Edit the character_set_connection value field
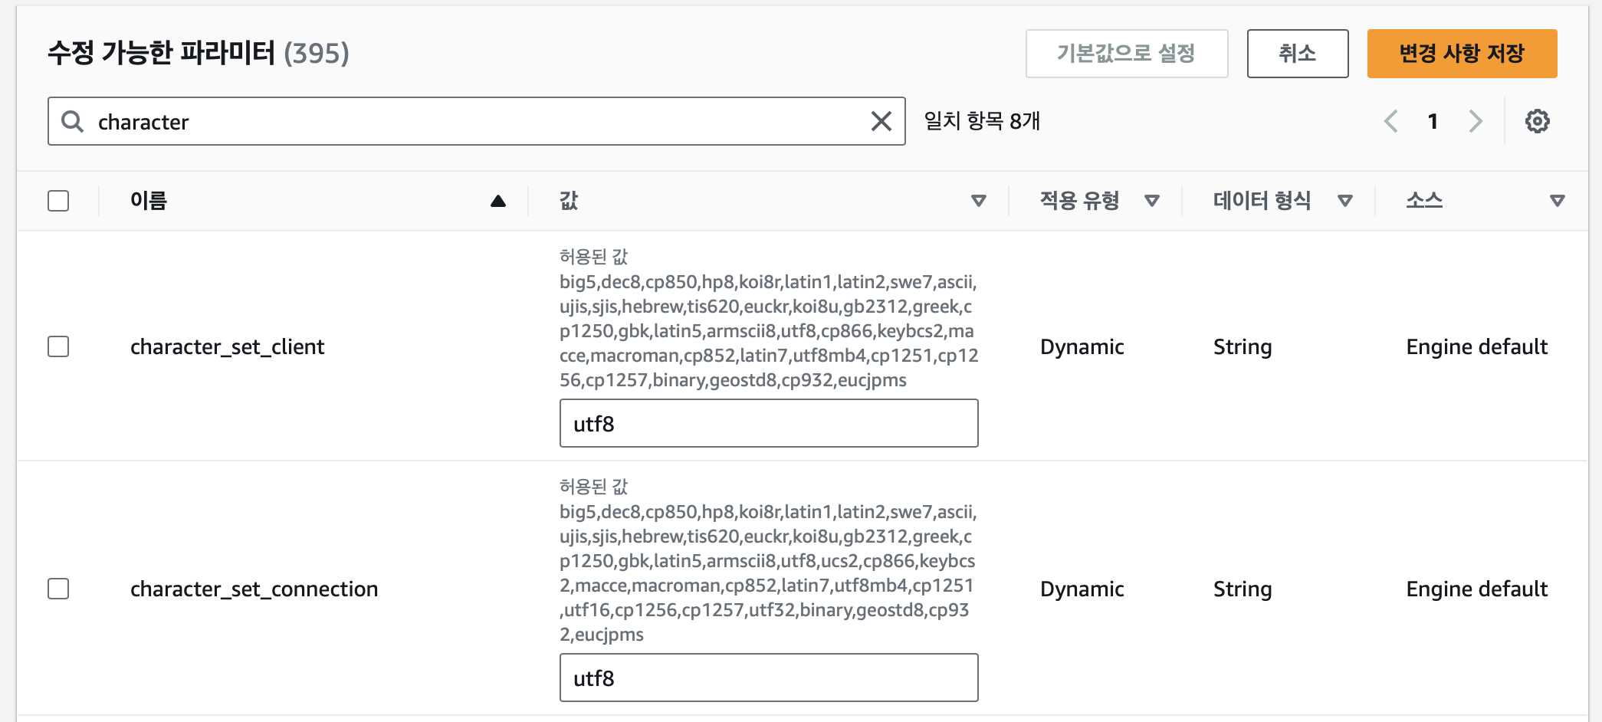Image resolution: width=1602 pixels, height=722 pixels. [x=769, y=678]
